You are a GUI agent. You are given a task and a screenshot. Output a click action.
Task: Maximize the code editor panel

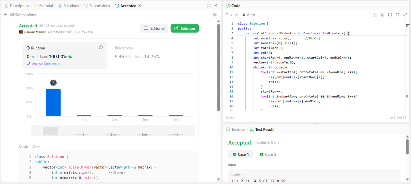405,15
